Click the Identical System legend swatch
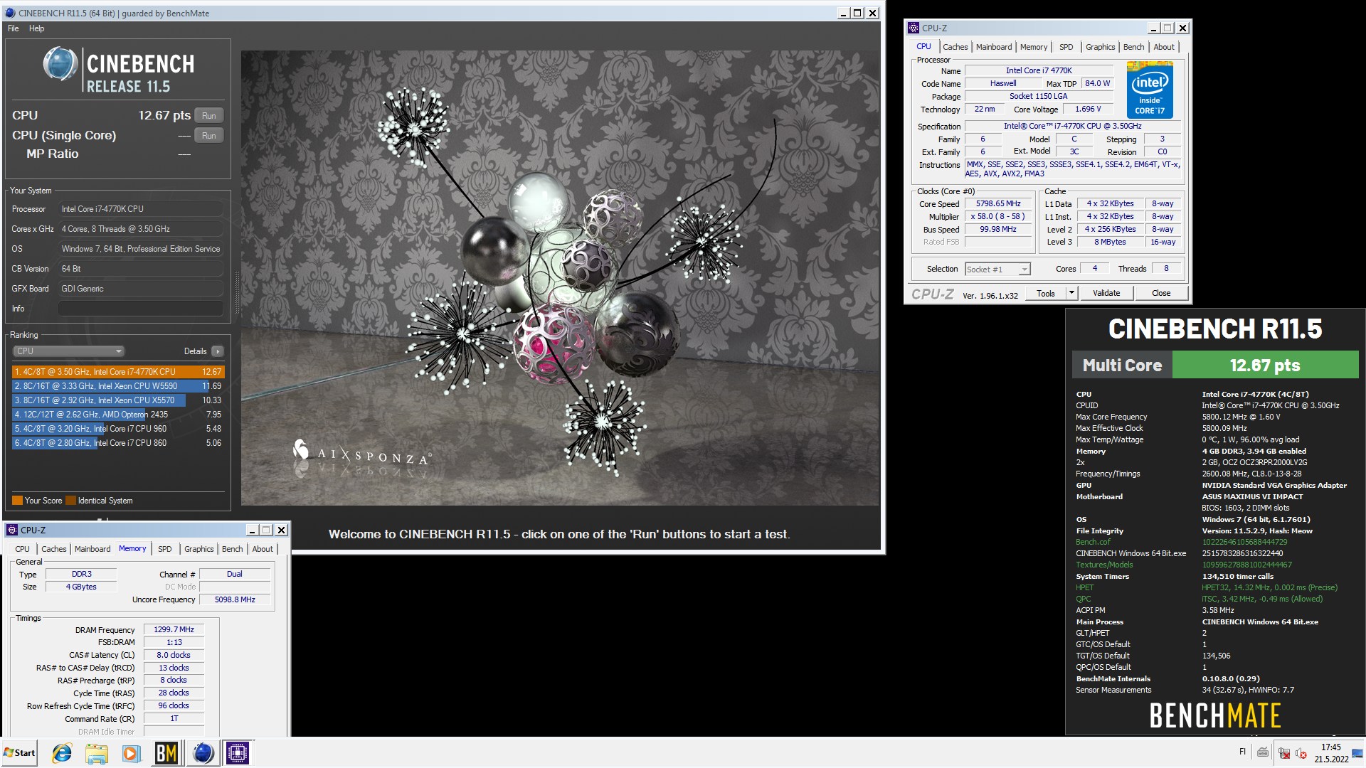The width and height of the screenshot is (1366, 768). pos(70,501)
